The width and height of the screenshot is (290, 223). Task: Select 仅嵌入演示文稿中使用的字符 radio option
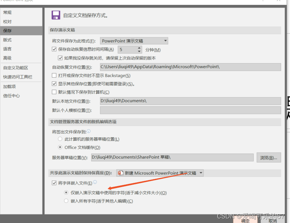tap(66, 193)
